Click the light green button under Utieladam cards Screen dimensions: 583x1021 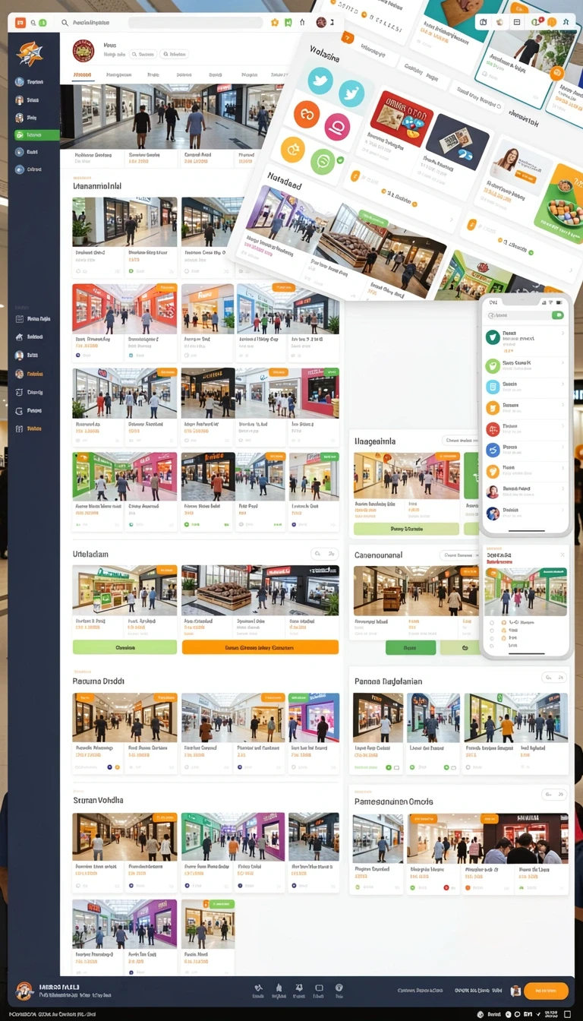(x=125, y=648)
